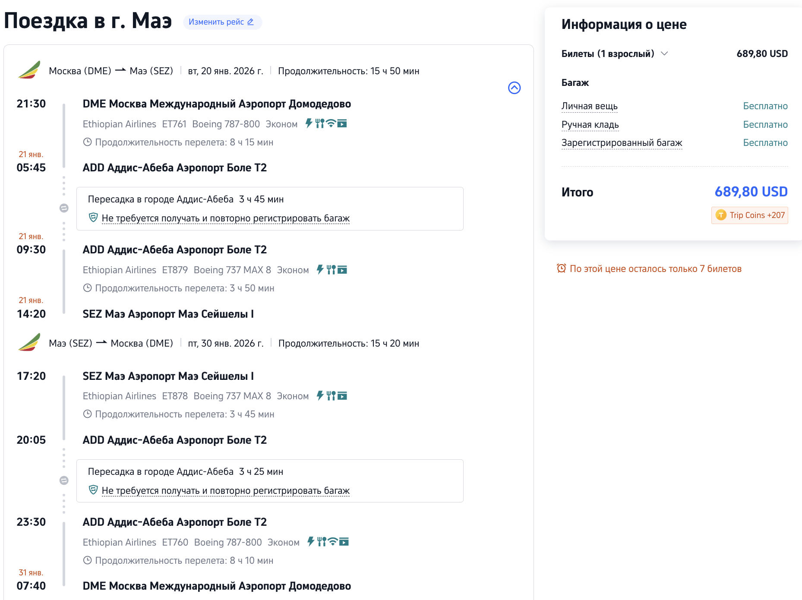
Task: Click the shield icon in the first layover box
Action: click(93, 218)
